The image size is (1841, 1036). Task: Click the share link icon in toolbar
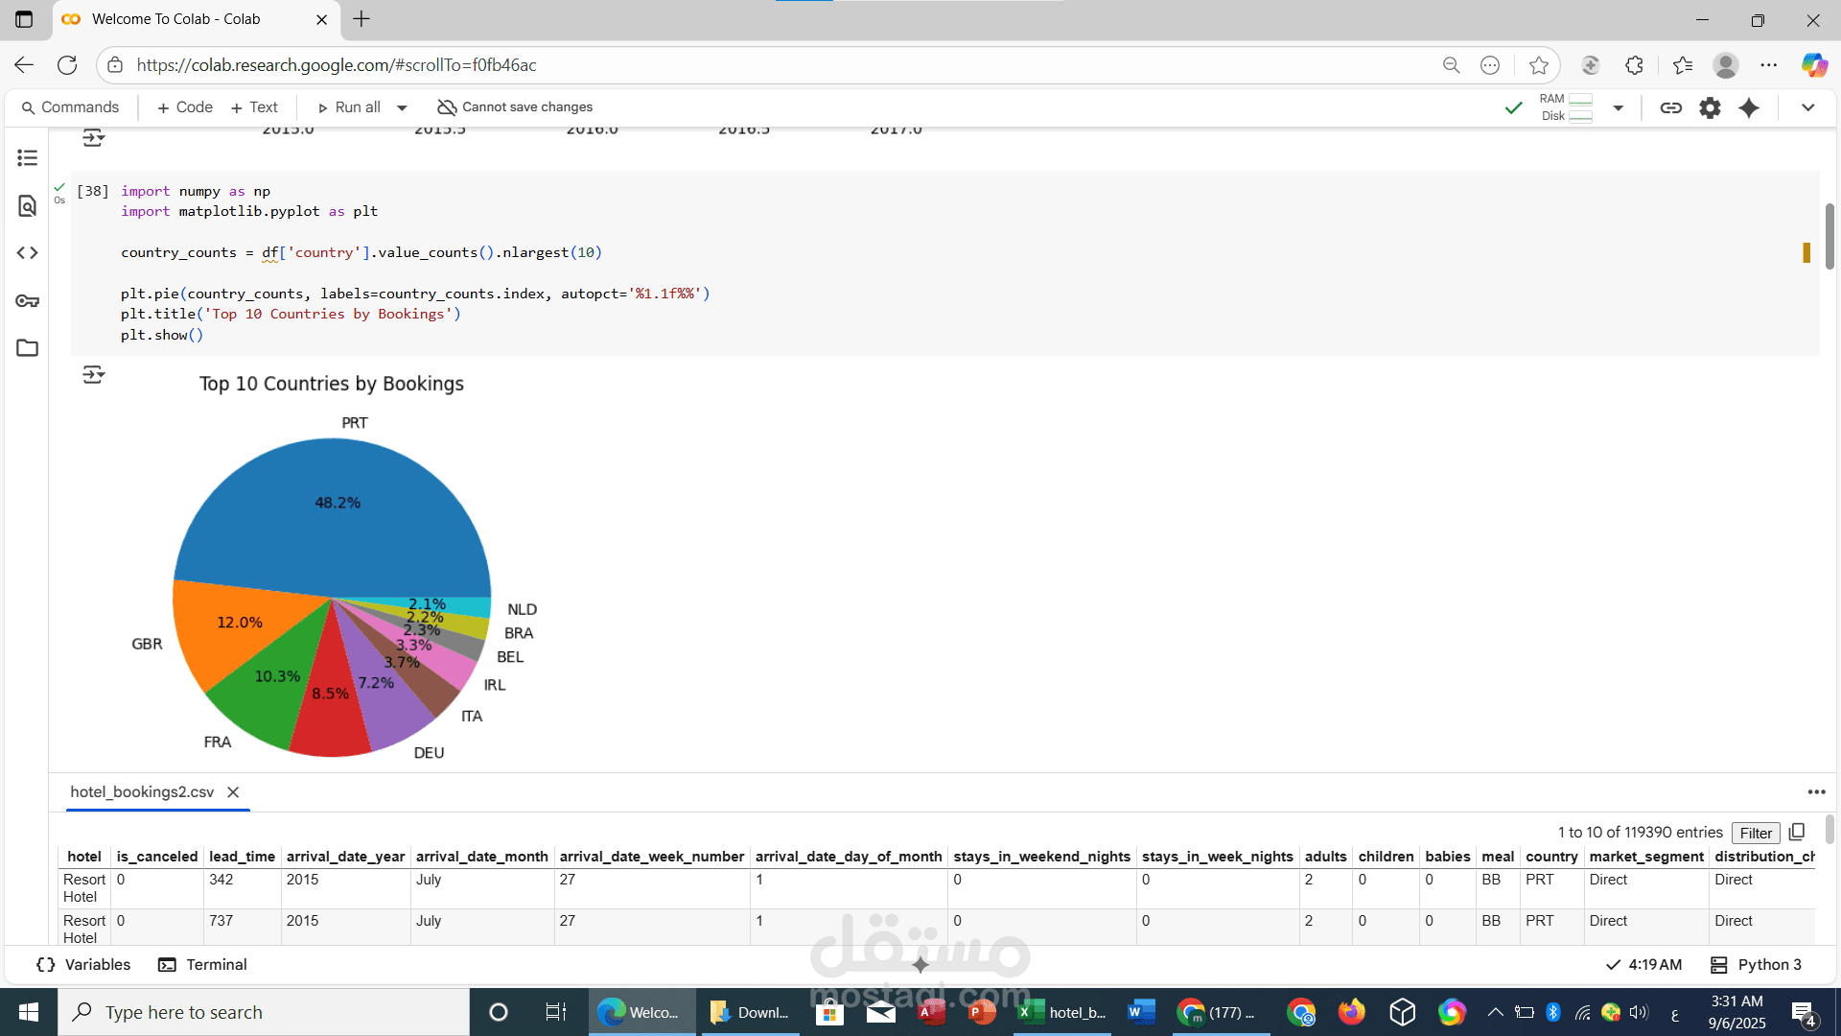coord(1670,107)
